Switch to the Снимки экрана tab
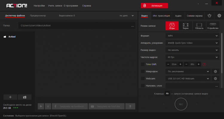 click(194, 16)
